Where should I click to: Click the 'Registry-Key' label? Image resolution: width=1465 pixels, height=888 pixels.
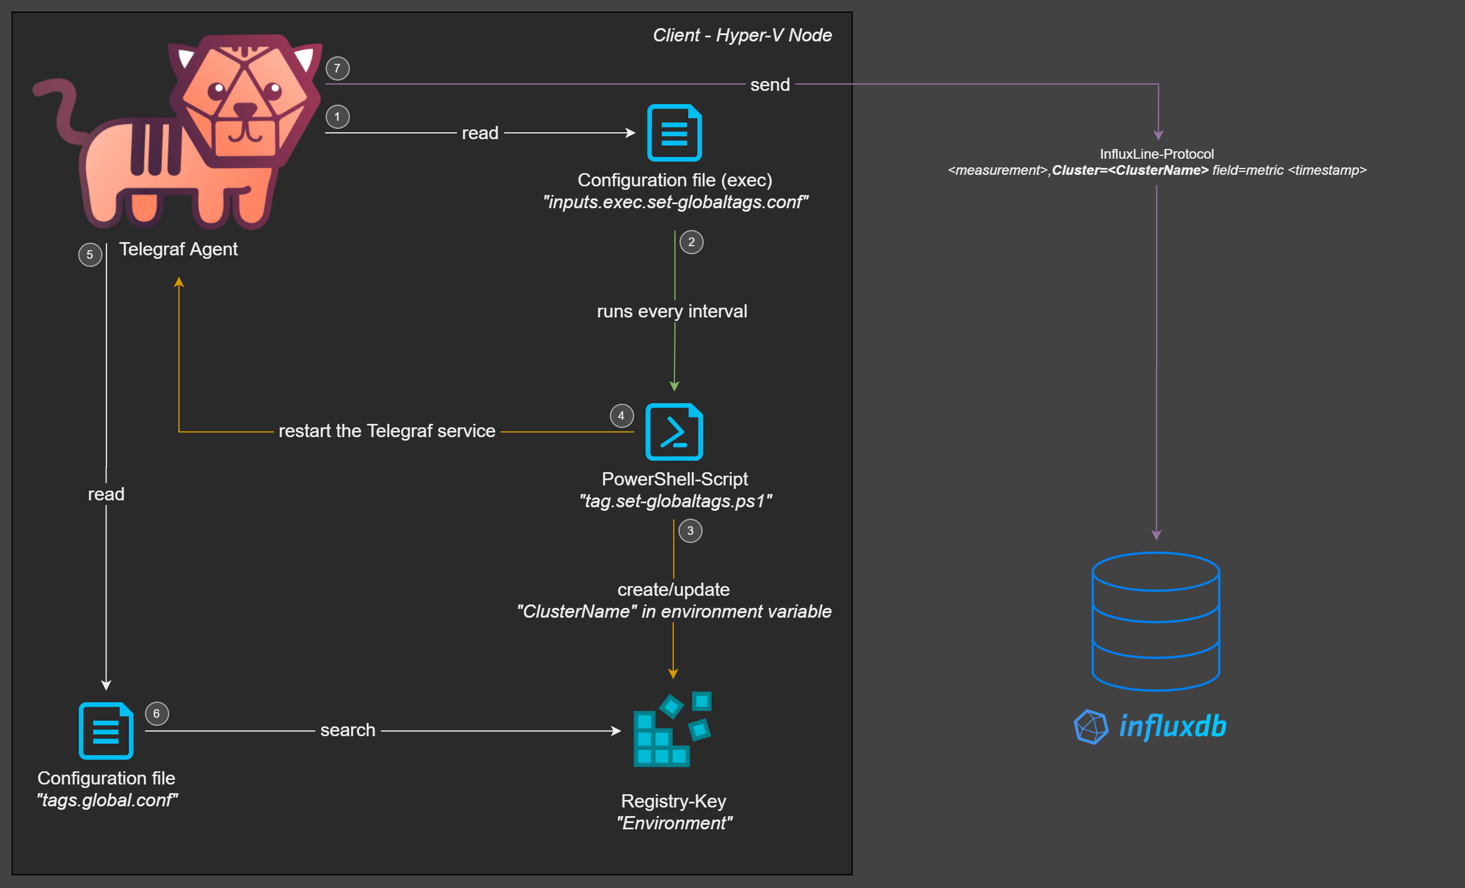pos(674,801)
